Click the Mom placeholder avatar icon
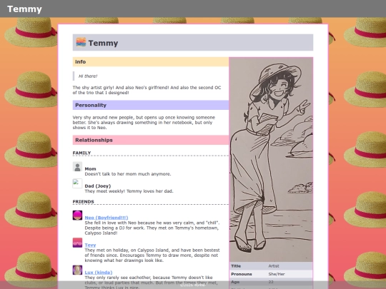The height and width of the screenshot is (289, 386). pyautogui.click(x=77, y=166)
